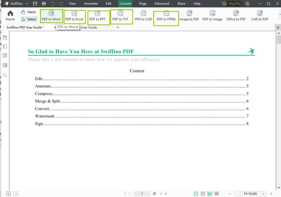The width and height of the screenshot is (281, 197).
Task: Switch to the Convert tab
Action: 125,4
